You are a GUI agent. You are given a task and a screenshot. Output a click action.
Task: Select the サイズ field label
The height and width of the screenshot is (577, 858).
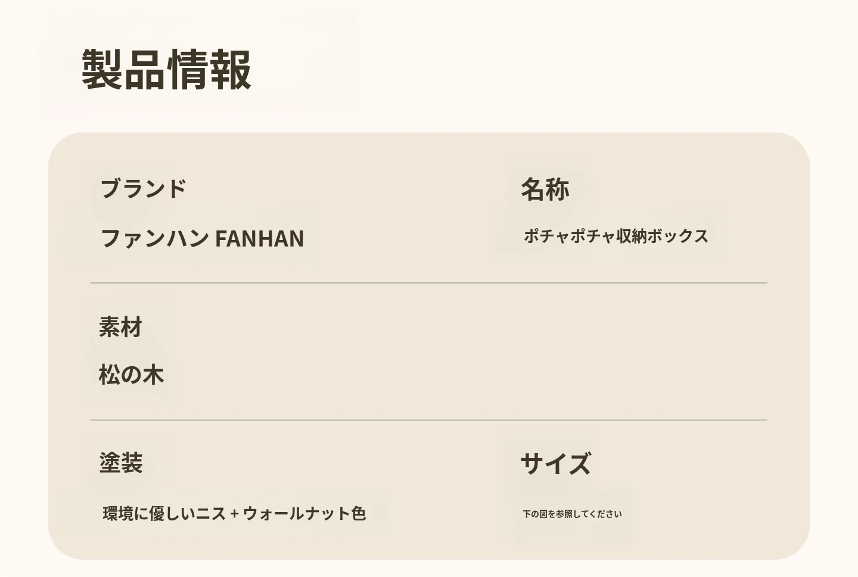pyautogui.click(x=555, y=463)
